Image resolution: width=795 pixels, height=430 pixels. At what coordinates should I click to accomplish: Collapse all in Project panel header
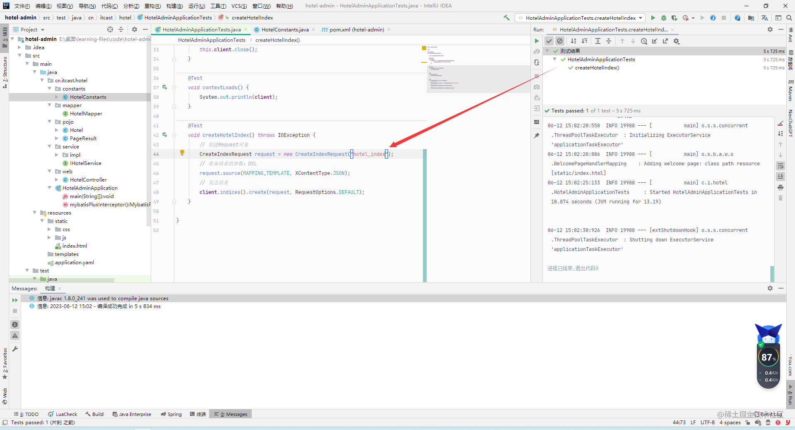pos(121,29)
